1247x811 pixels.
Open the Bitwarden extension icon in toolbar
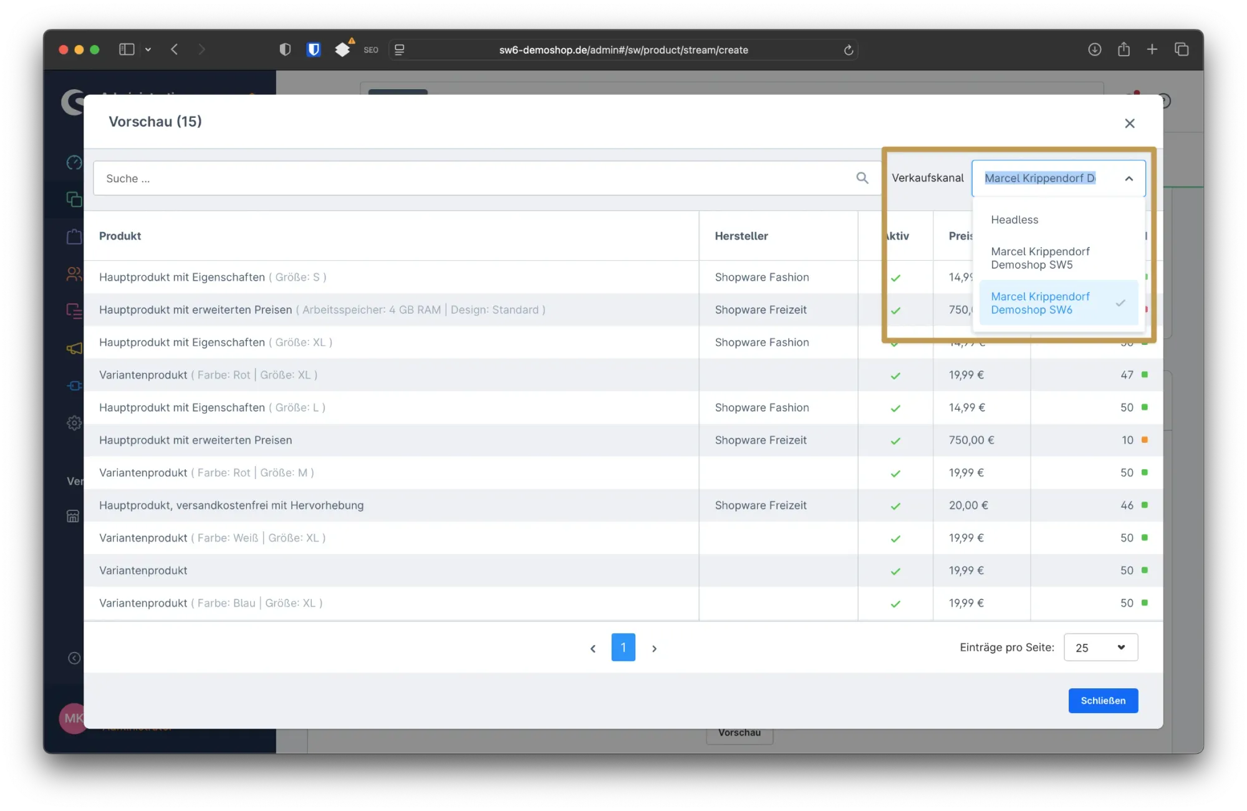click(x=314, y=49)
